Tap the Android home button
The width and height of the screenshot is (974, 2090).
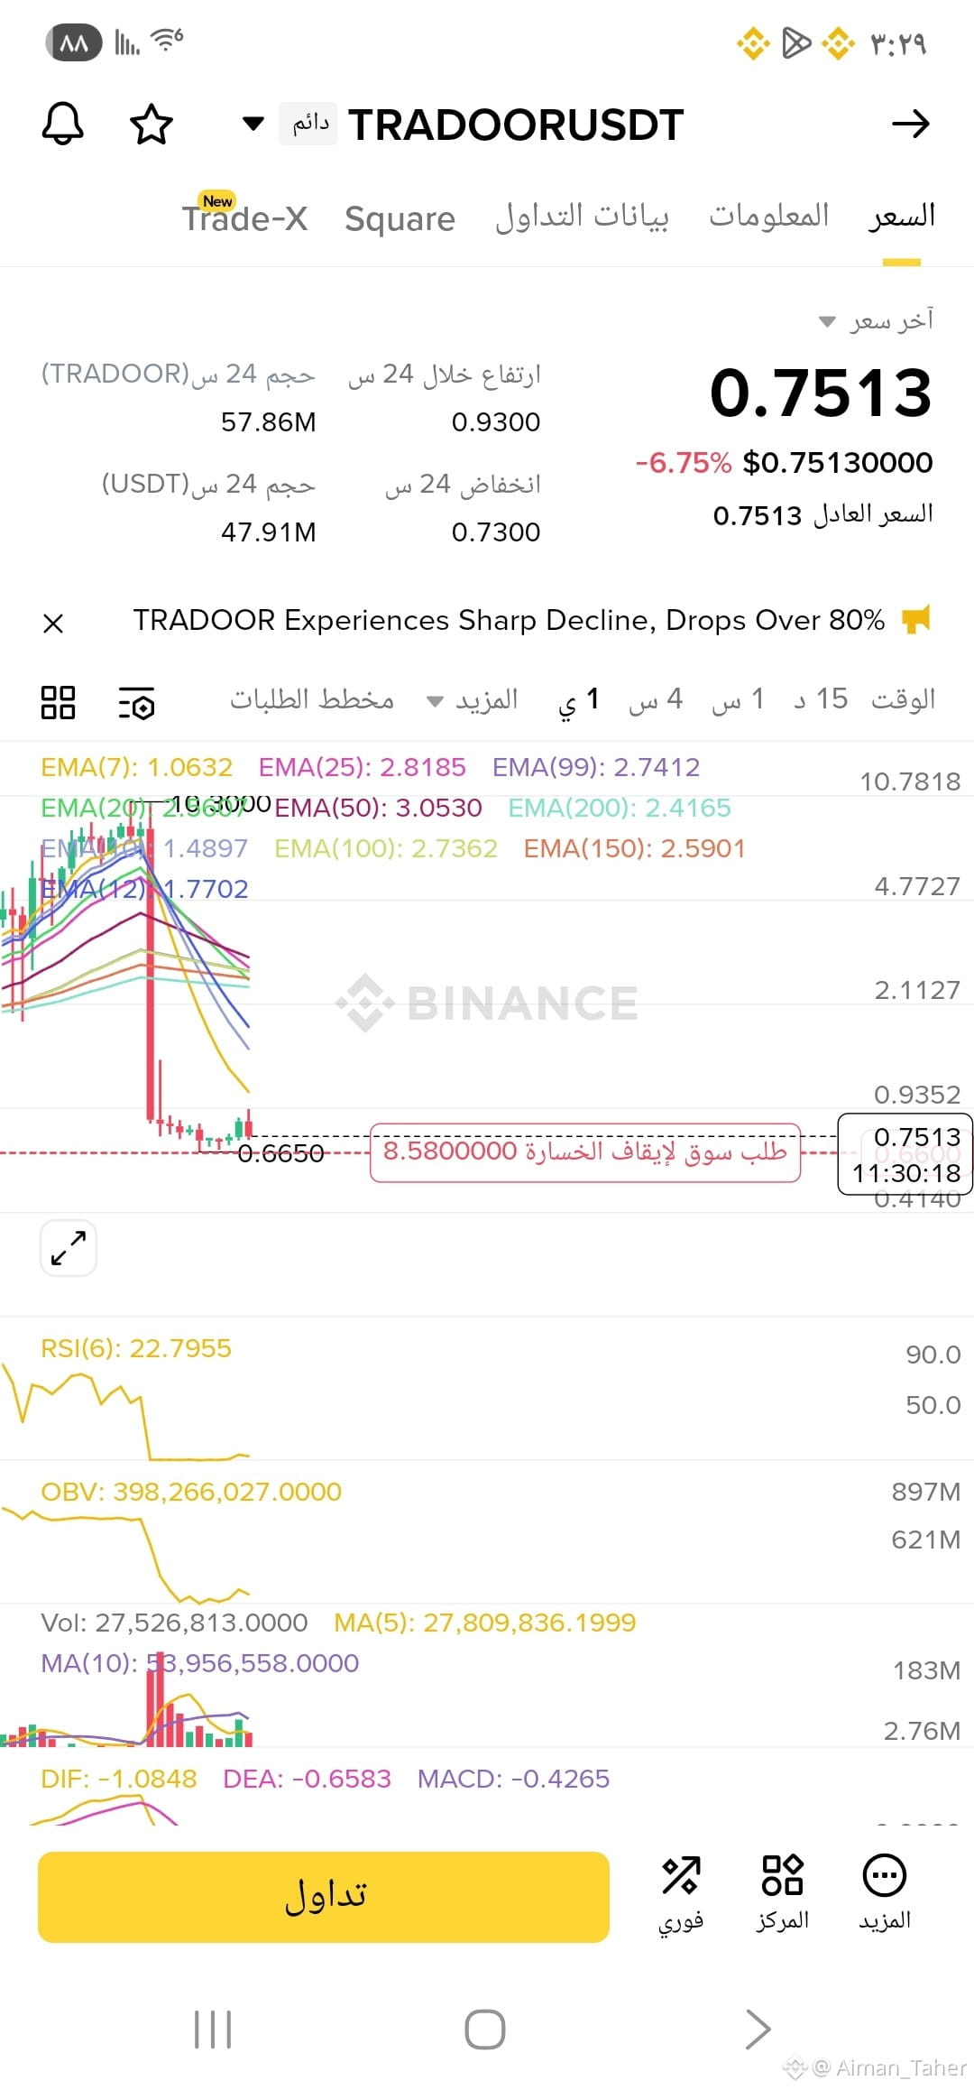pyautogui.click(x=485, y=2030)
